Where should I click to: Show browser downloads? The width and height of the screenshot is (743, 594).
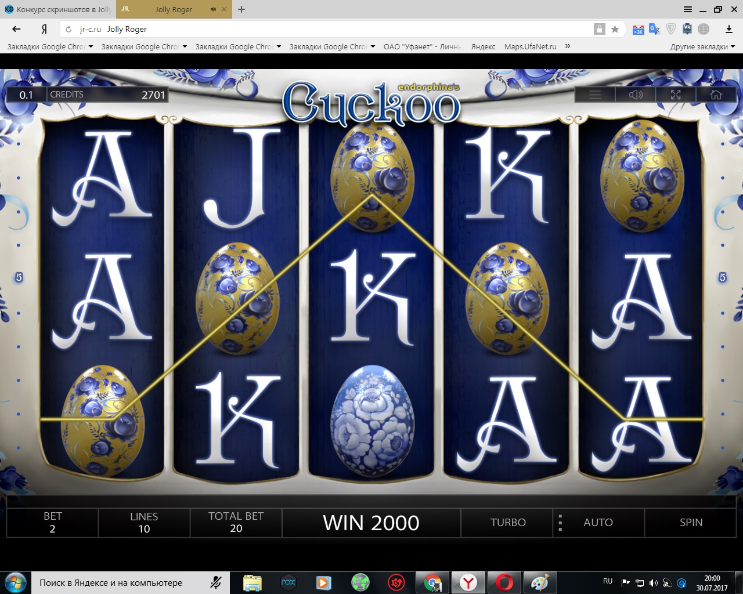(x=729, y=29)
